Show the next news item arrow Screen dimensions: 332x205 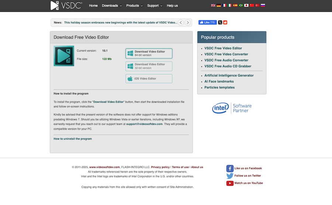[188, 23]
